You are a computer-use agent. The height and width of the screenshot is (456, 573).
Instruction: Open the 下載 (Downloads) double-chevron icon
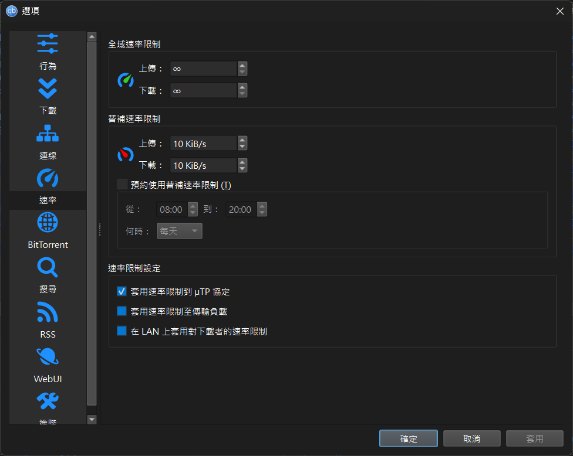(x=48, y=89)
